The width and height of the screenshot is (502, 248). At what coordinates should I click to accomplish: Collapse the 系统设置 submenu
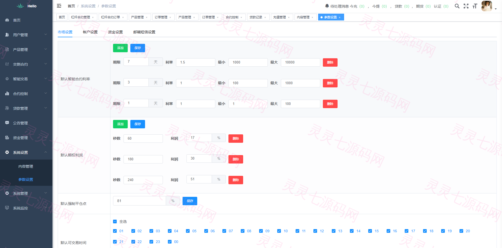pos(46,152)
